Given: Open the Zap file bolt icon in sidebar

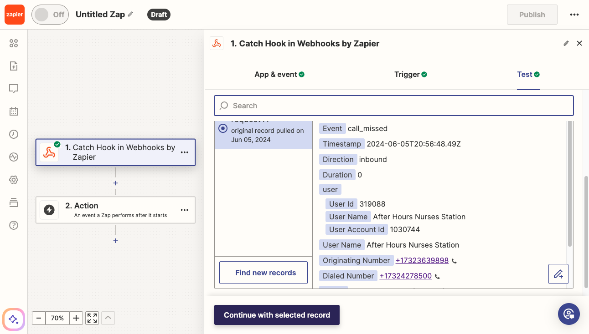Looking at the screenshot, I should [x=14, y=66].
